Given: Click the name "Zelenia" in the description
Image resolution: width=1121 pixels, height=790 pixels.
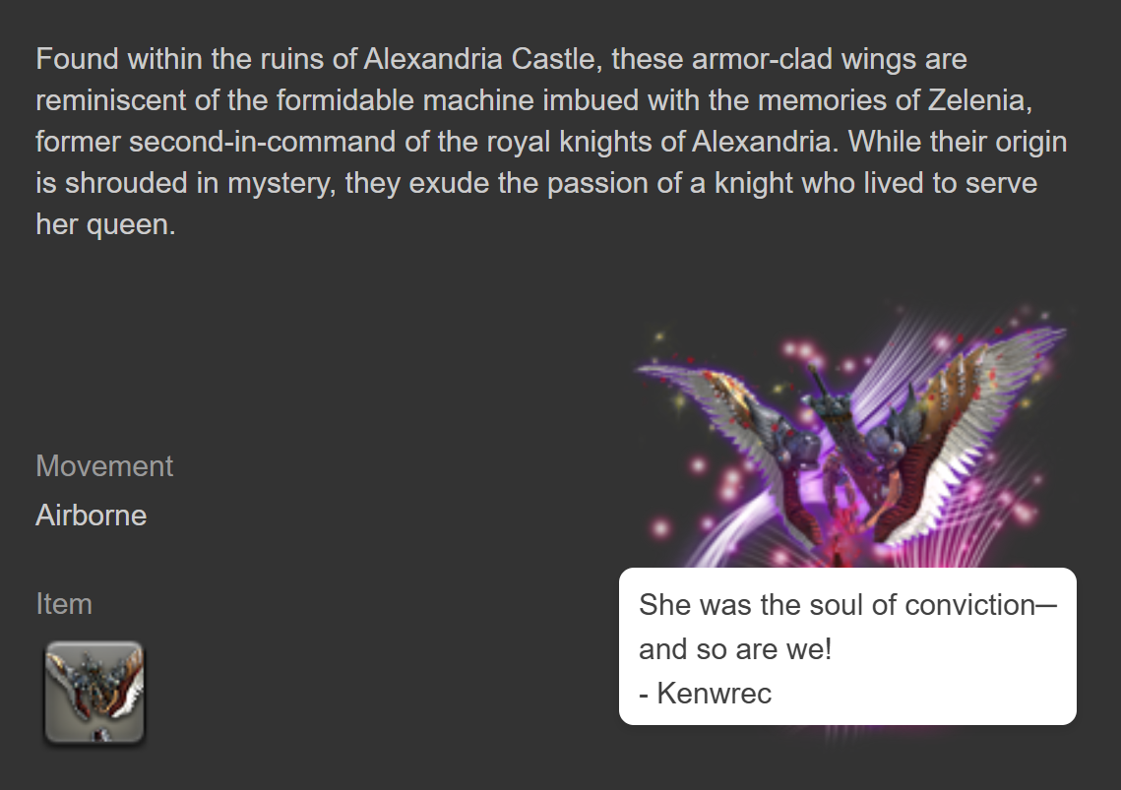Looking at the screenshot, I should point(979,100).
